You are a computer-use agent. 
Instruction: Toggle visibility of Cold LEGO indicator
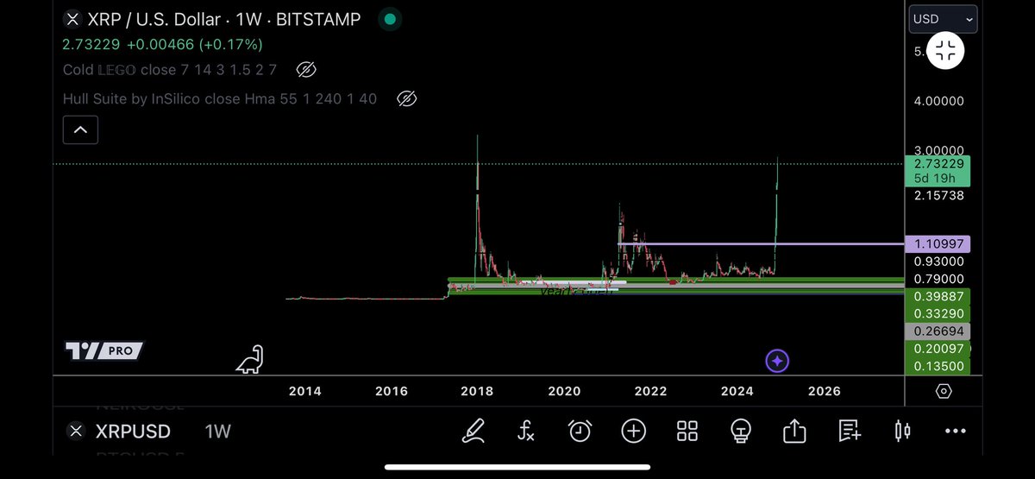(x=305, y=69)
